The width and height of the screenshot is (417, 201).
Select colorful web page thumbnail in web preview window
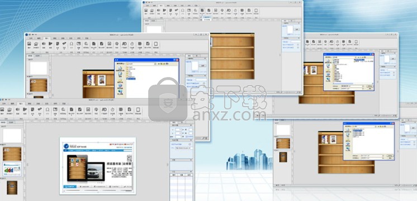12,169
